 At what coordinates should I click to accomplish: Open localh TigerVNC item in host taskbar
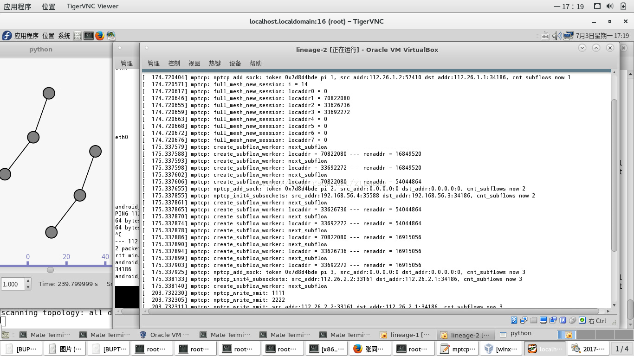546,349
